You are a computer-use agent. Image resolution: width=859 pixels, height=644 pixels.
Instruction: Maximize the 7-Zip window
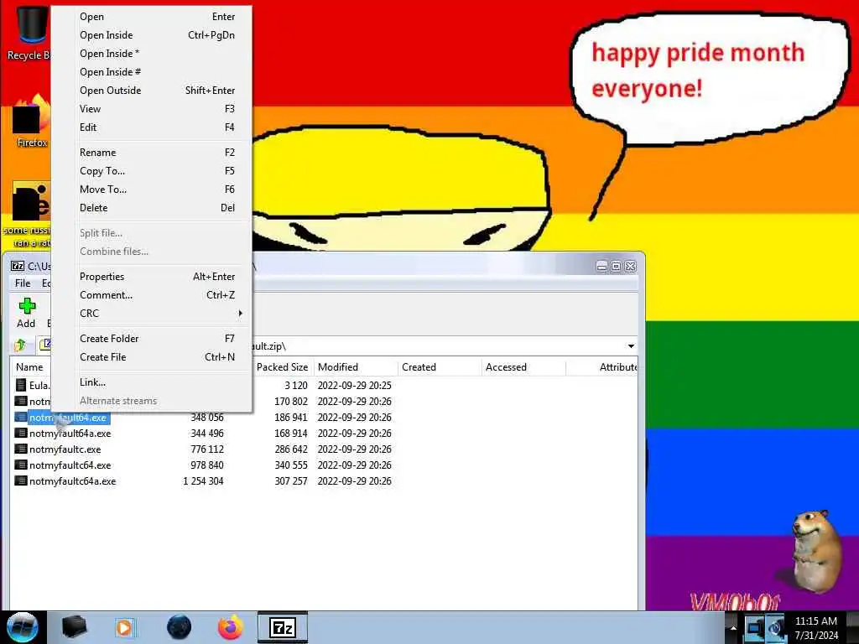point(616,266)
